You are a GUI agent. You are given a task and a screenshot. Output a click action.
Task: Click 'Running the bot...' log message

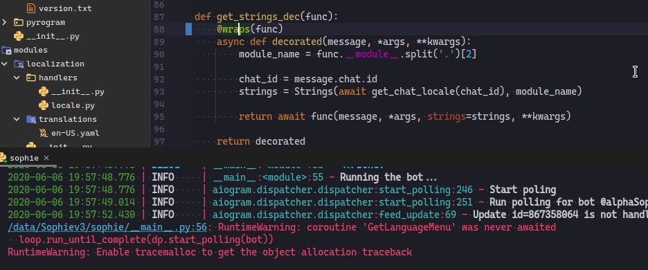[388, 177]
